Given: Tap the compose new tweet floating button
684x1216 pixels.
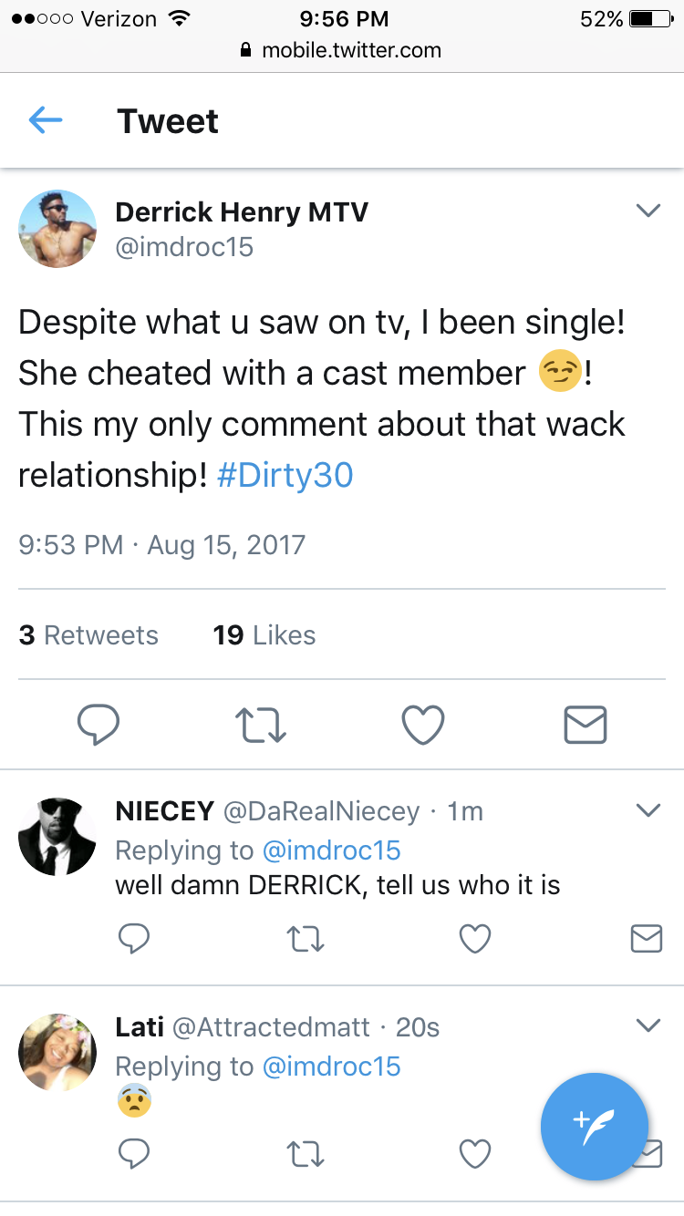Looking at the screenshot, I should pyautogui.click(x=595, y=1127).
